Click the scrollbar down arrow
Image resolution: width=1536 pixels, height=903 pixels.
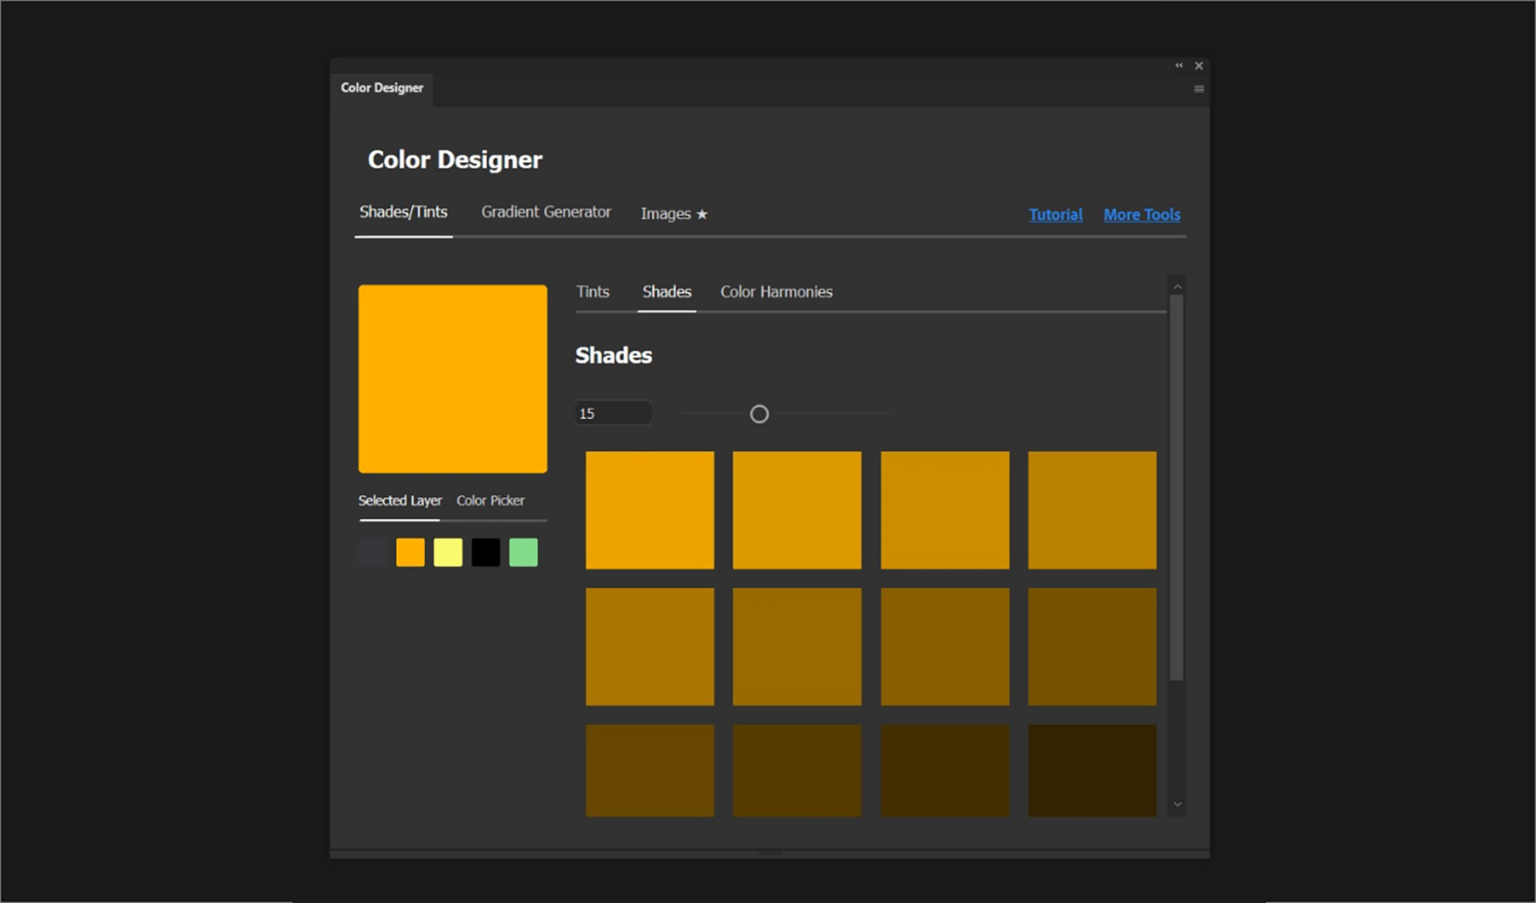tap(1177, 805)
